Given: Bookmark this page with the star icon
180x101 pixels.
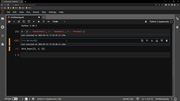Looking at the screenshot, I should [x=162, y=5].
